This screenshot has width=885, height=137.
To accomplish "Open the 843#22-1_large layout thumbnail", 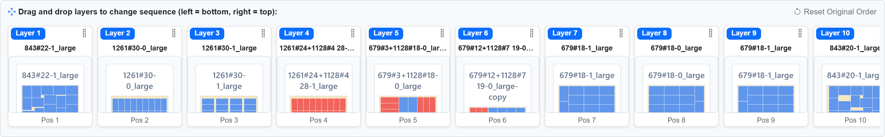I will tap(50, 99).
